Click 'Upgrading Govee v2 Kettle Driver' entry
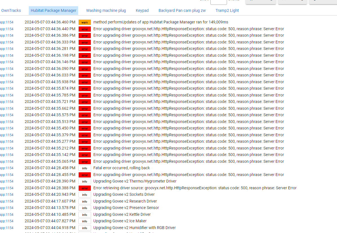The width and height of the screenshot is (337, 233). pos(122,214)
